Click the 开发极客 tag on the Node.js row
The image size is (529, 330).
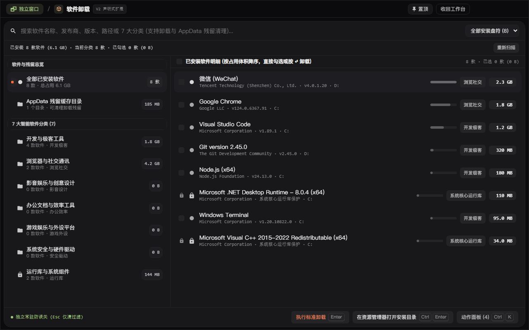(473, 173)
